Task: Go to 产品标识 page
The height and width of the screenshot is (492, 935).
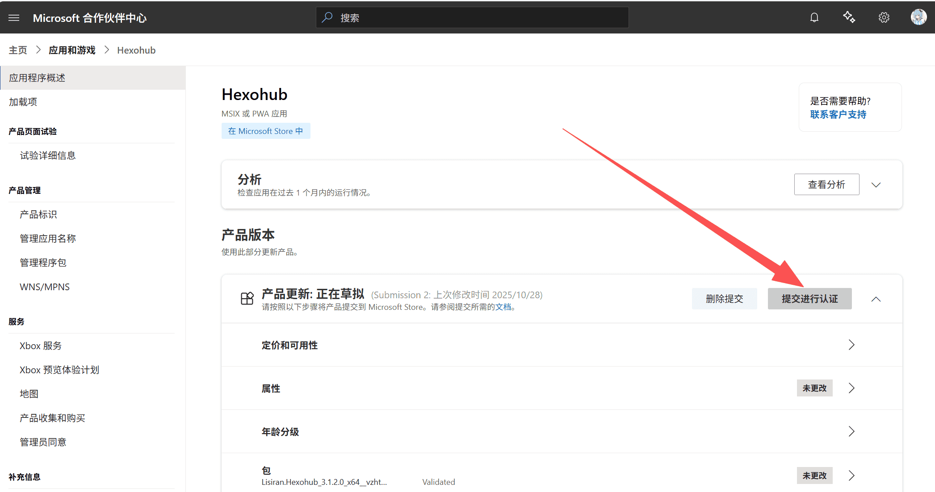Action: [38, 214]
